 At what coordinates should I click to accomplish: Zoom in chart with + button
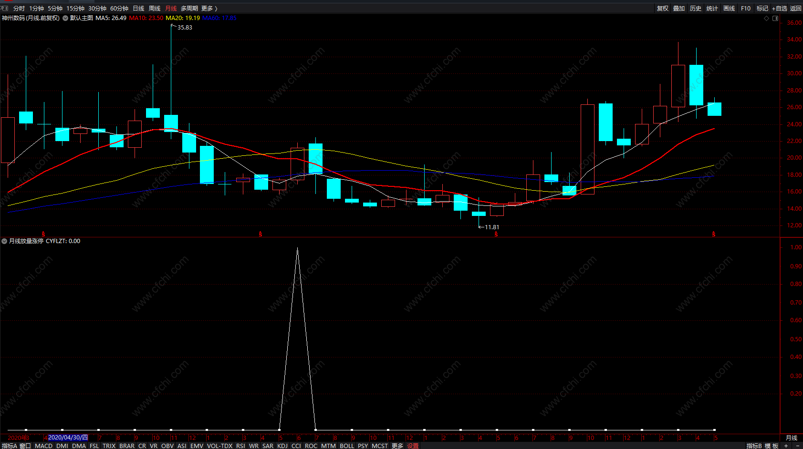click(x=786, y=446)
